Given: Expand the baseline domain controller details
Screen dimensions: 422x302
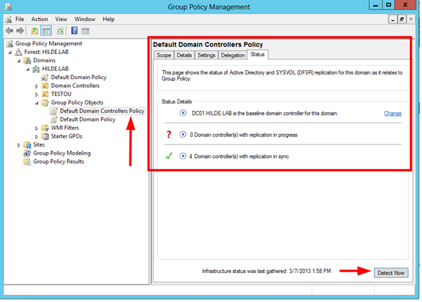Looking at the screenshot, I should (x=183, y=113).
